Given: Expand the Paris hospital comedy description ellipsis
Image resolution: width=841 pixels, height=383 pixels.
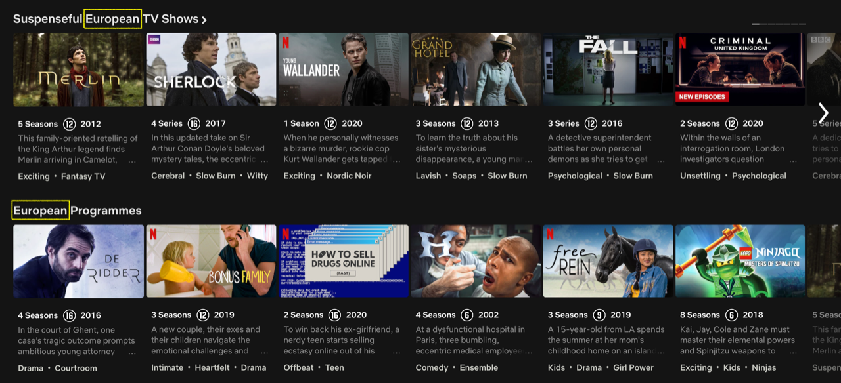Looking at the screenshot, I should point(529,352).
